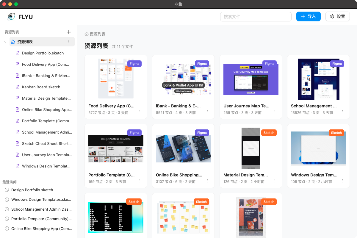Open Material Design Tem... card thumbnail
Viewport: 357px width, 238px height.
pos(251,148)
